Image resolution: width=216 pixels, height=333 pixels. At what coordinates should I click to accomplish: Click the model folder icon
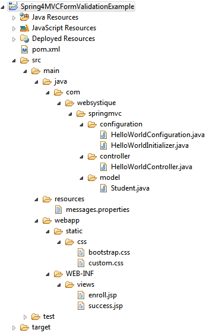pos(92,177)
